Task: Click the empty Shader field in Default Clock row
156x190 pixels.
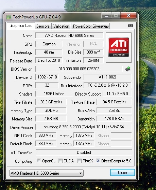Action: point(121,144)
